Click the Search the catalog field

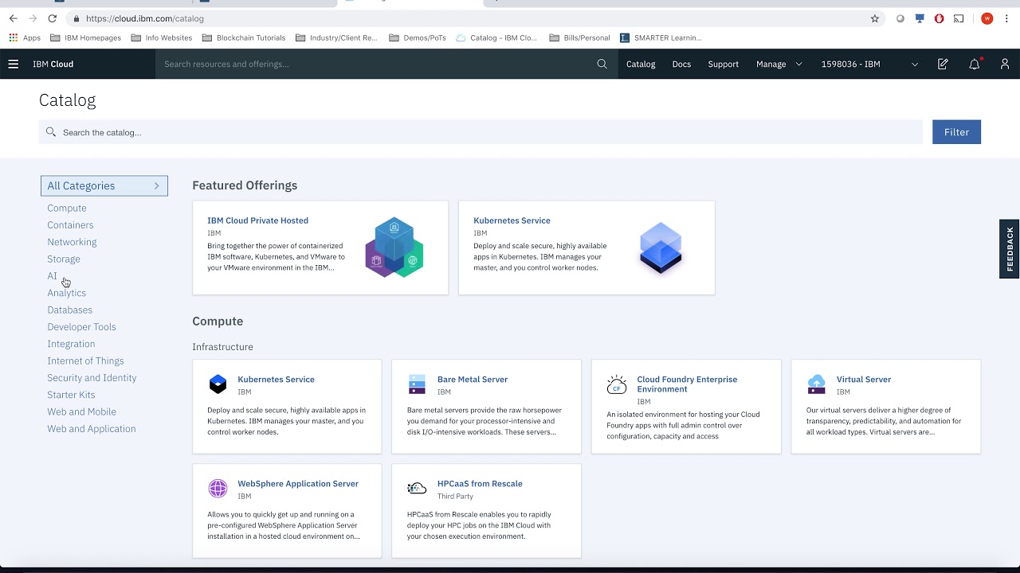pos(478,132)
